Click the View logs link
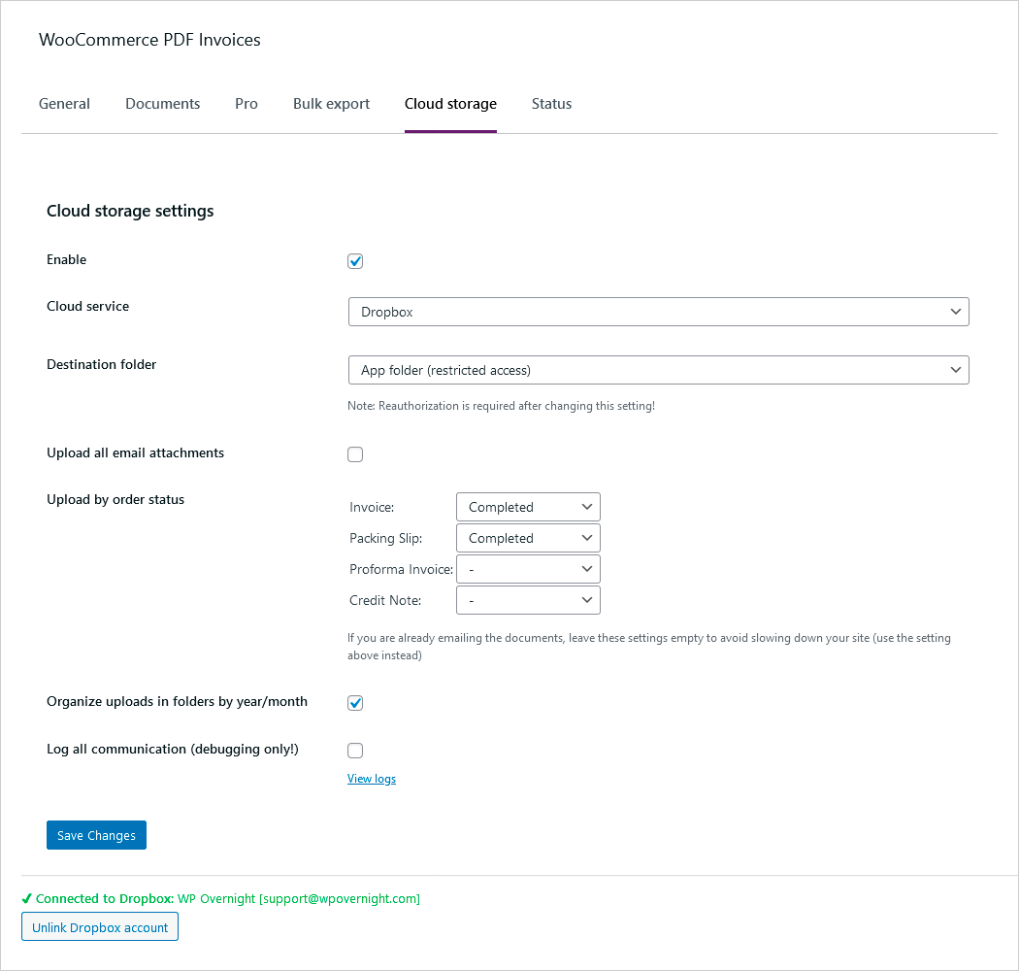 tap(372, 779)
